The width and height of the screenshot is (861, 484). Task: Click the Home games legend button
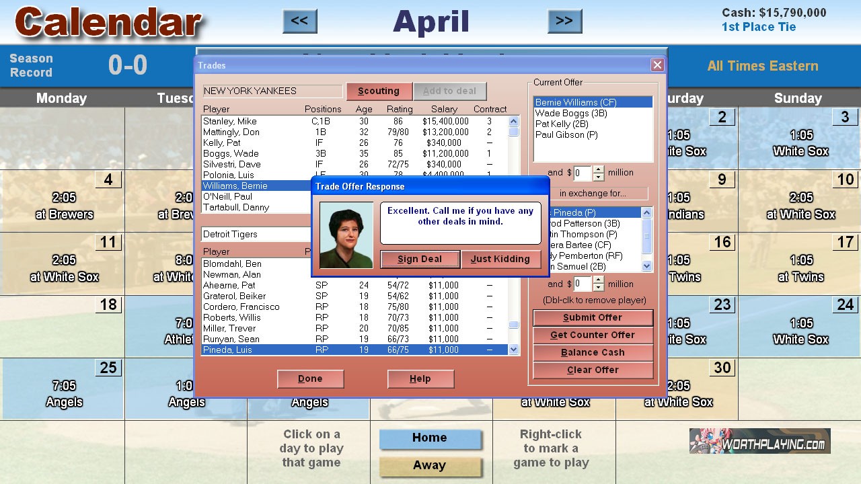tap(430, 438)
